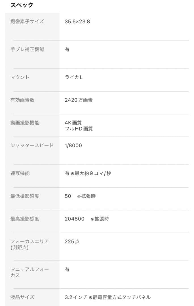The width and height of the screenshot is (194, 306).
Task: Select the ライカL mount value
Action: (x=74, y=77)
